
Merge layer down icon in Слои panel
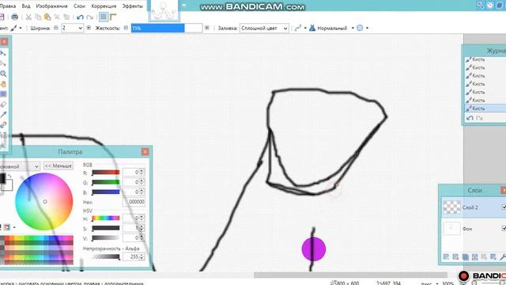pyautogui.click(x=474, y=256)
